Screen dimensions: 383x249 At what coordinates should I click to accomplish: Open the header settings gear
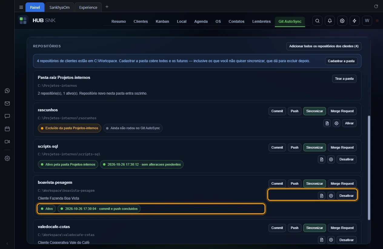[x=342, y=21]
